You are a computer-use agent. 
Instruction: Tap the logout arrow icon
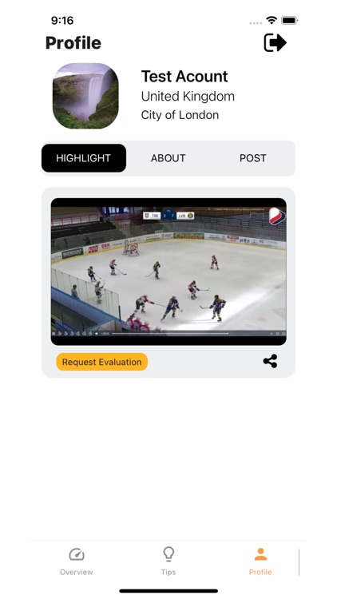click(x=275, y=42)
